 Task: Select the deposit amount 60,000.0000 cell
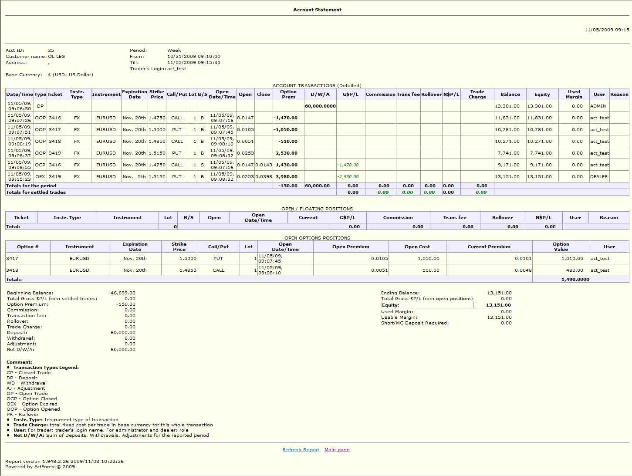320,106
